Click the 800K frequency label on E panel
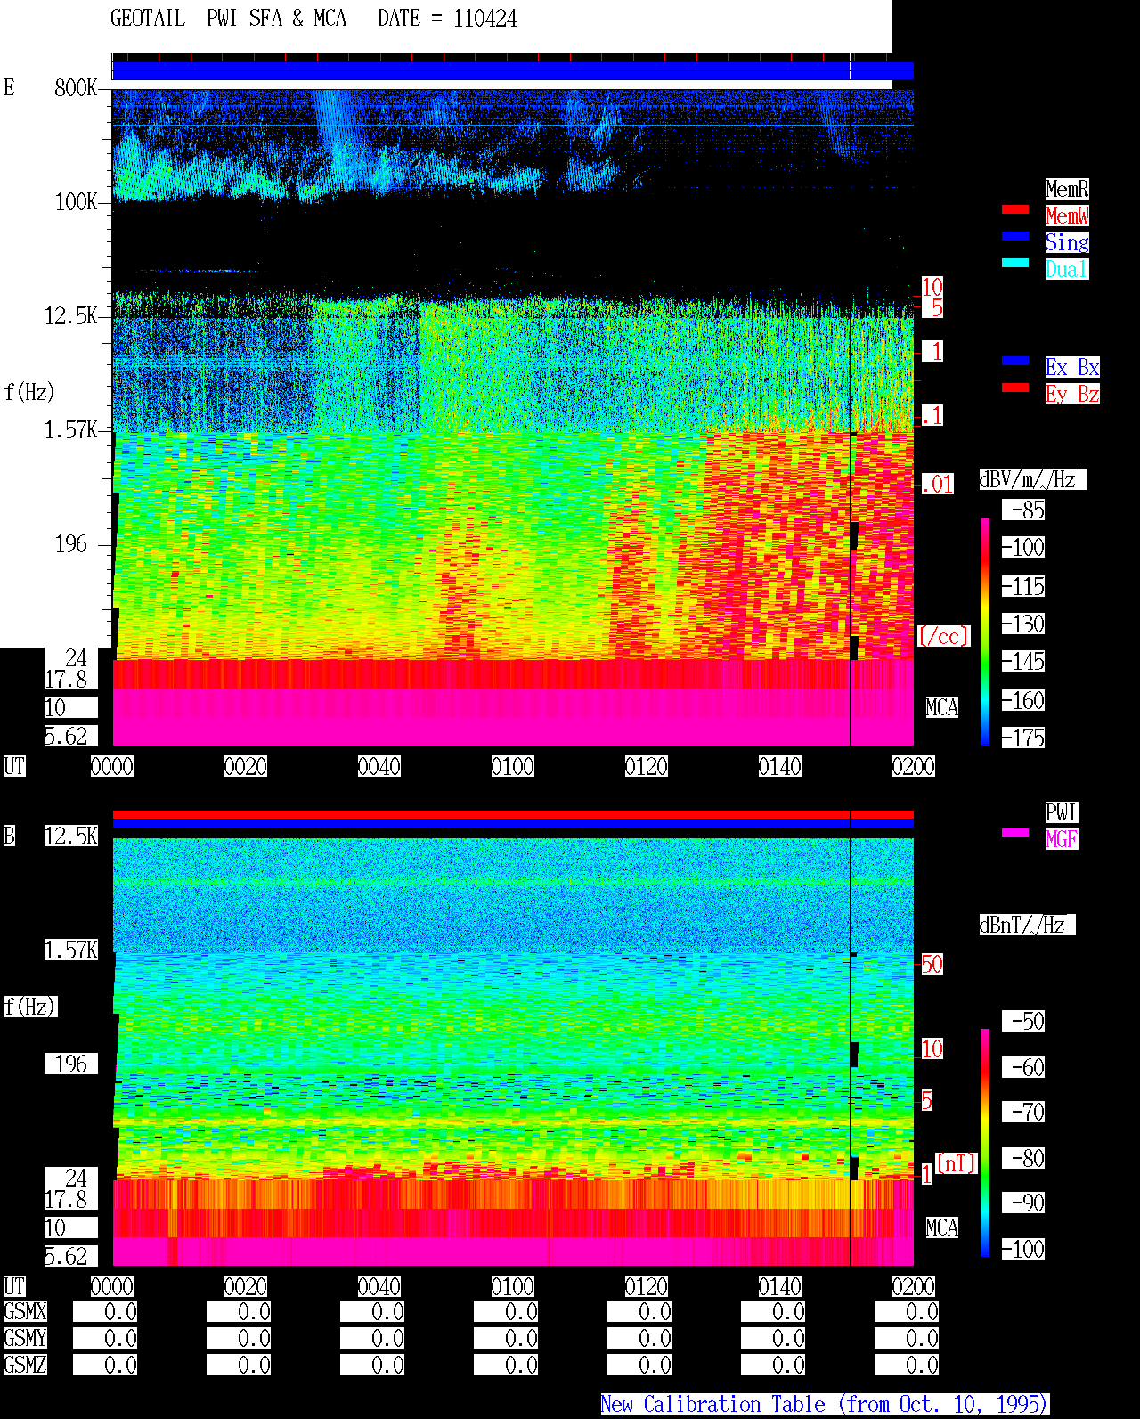This screenshot has height=1419, width=1140. pyautogui.click(x=76, y=87)
